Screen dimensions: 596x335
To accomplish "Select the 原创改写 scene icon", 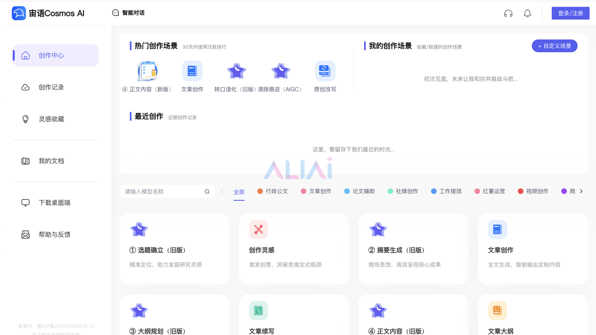I will 325,71.
